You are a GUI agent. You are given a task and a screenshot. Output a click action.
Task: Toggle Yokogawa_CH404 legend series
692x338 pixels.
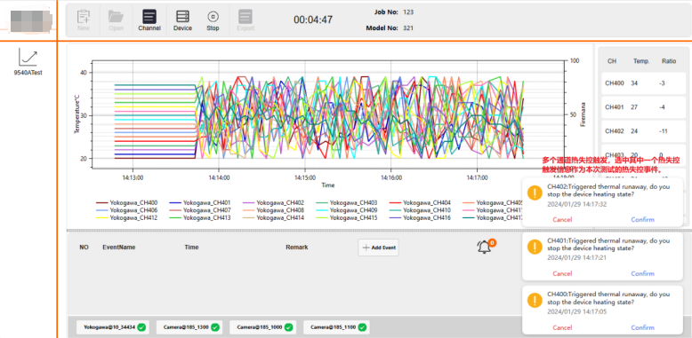[420, 203]
